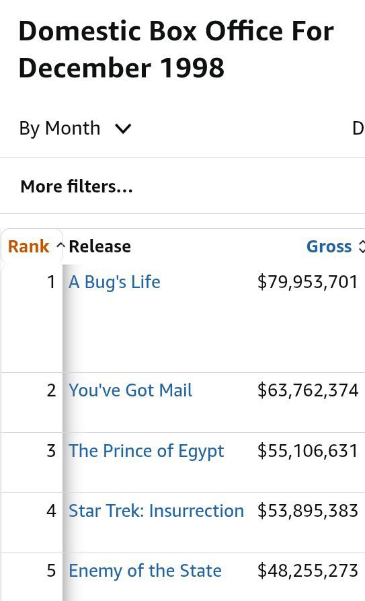365x601 pixels.
Task: Click gross value $63,762,374
Action: (x=308, y=390)
